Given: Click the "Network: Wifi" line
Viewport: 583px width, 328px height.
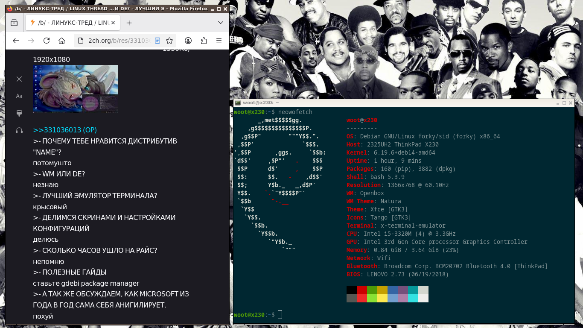Looking at the screenshot, I should click(x=369, y=258).
